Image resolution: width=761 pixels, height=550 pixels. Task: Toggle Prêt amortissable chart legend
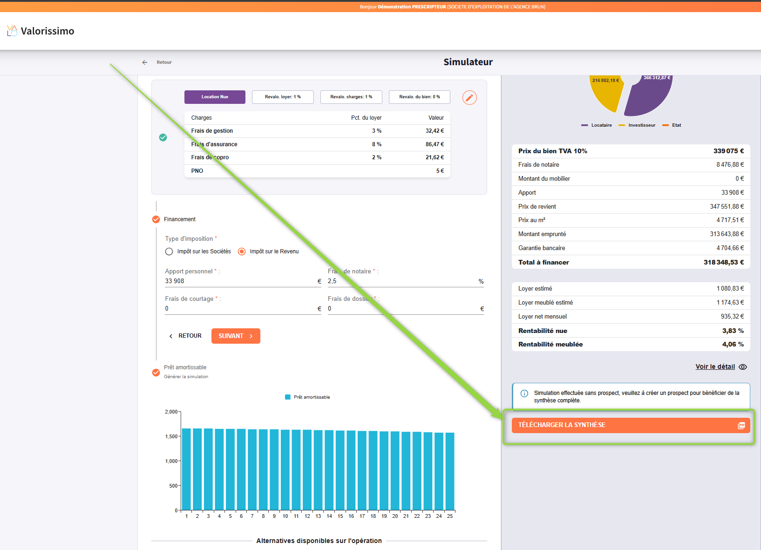coord(307,397)
